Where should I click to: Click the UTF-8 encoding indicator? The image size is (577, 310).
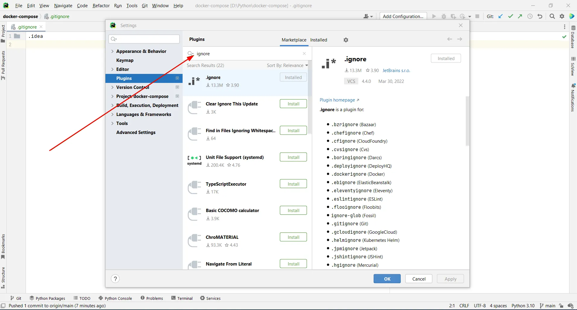pyautogui.click(x=480, y=306)
